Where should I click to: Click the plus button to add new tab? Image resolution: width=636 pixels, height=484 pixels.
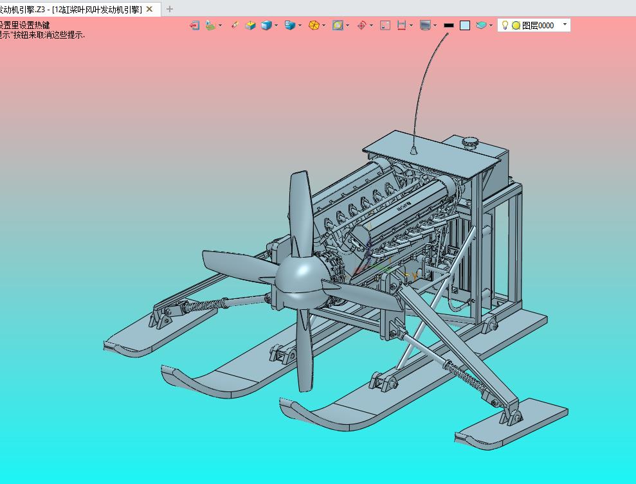coord(170,9)
